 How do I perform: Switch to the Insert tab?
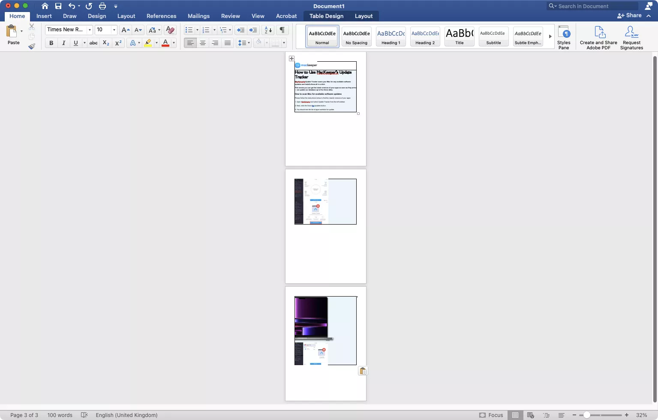(44, 16)
